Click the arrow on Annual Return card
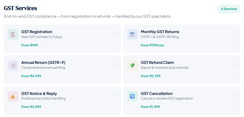 click(115, 64)
